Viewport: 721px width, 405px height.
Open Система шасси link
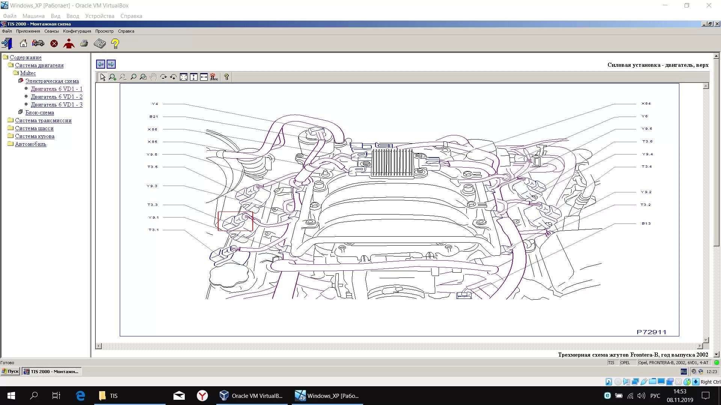pyautogui.click(x=34, y=128)
